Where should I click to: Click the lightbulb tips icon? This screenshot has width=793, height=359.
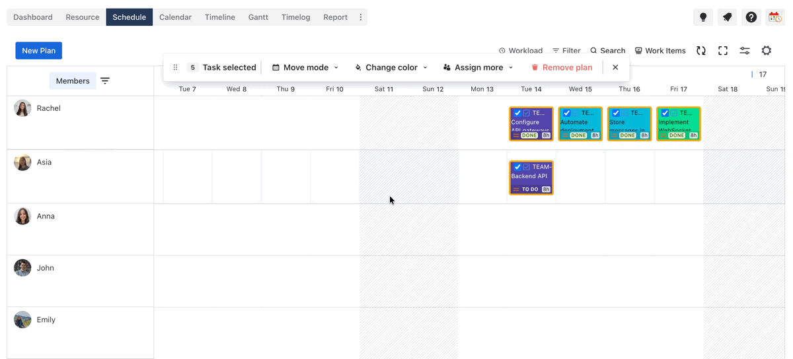703,17
